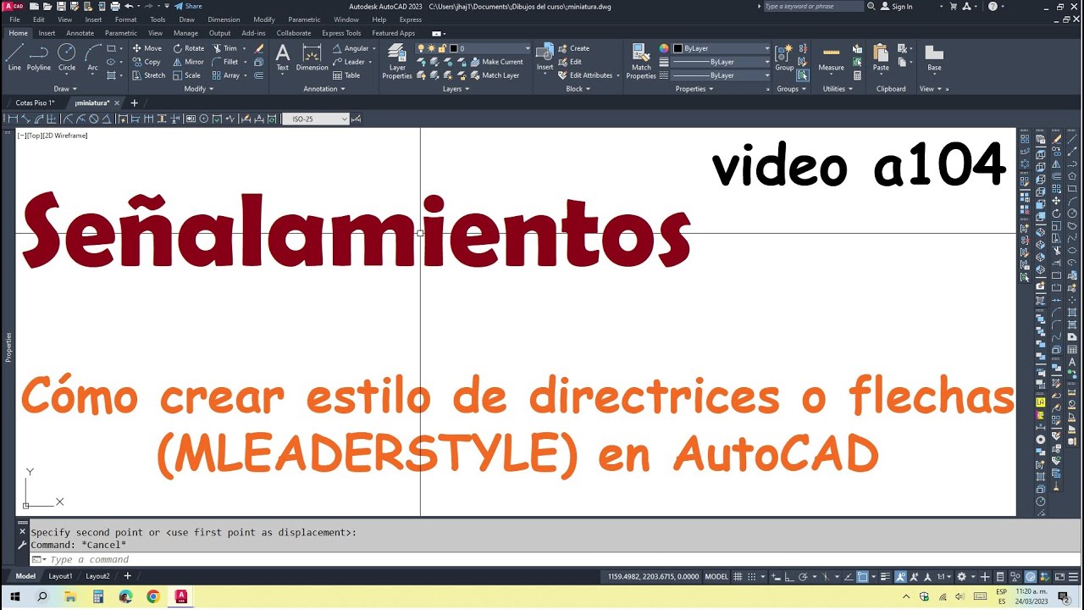
Task: Start the Trim command
Action: tap(224, 48)
